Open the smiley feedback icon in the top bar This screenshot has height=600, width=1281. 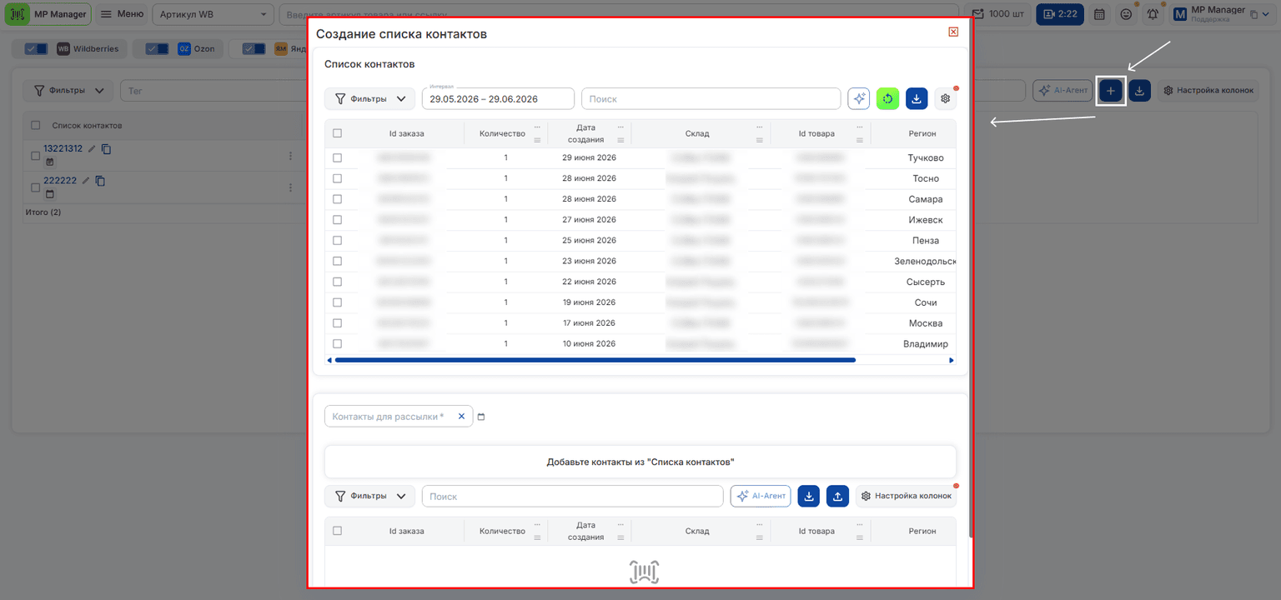(1126, 14)
